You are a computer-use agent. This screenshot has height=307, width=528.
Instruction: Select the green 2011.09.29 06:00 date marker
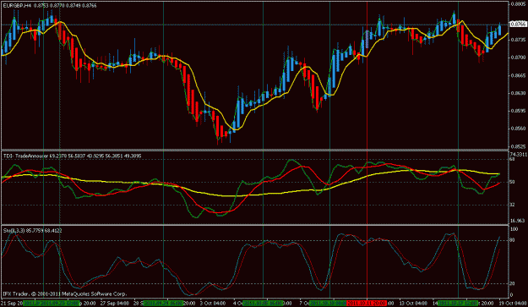coord(163,304)
